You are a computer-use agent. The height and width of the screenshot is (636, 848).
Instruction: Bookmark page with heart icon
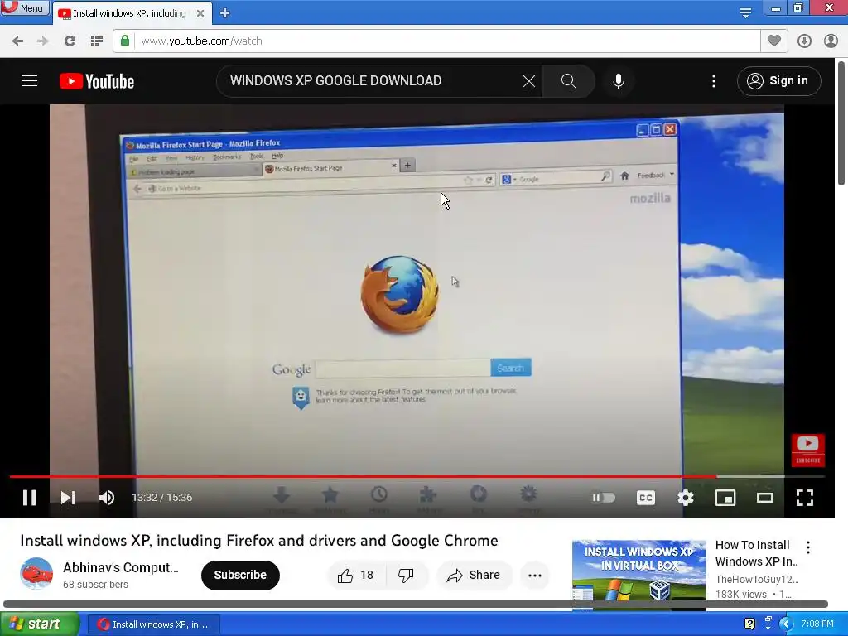pyautogui.click(x=774, y=41)
